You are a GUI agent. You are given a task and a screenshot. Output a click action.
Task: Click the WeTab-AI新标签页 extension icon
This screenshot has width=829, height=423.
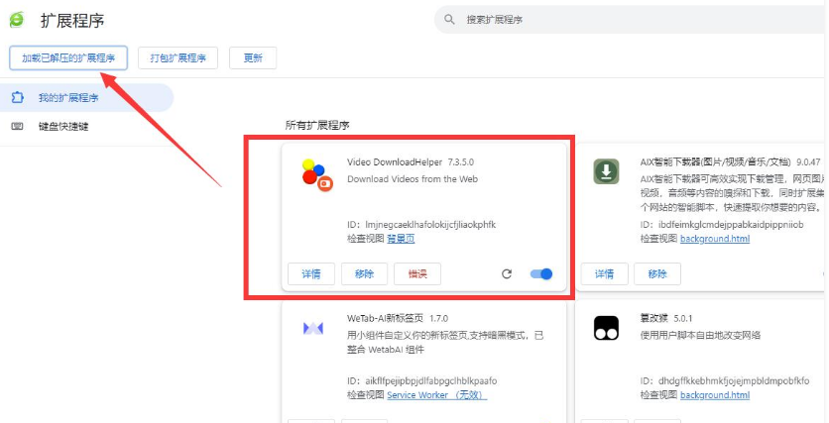[x=313, y=329]
